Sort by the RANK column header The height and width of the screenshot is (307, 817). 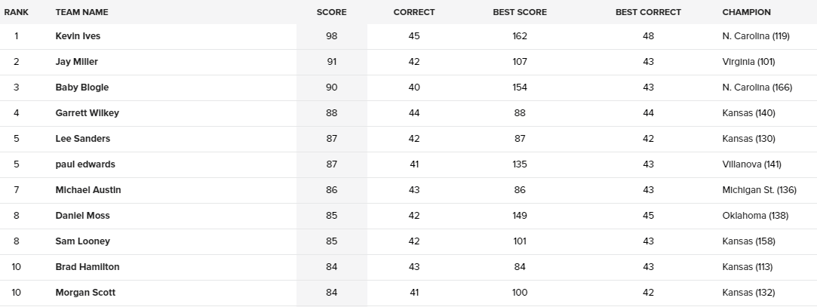coord(16,12)
